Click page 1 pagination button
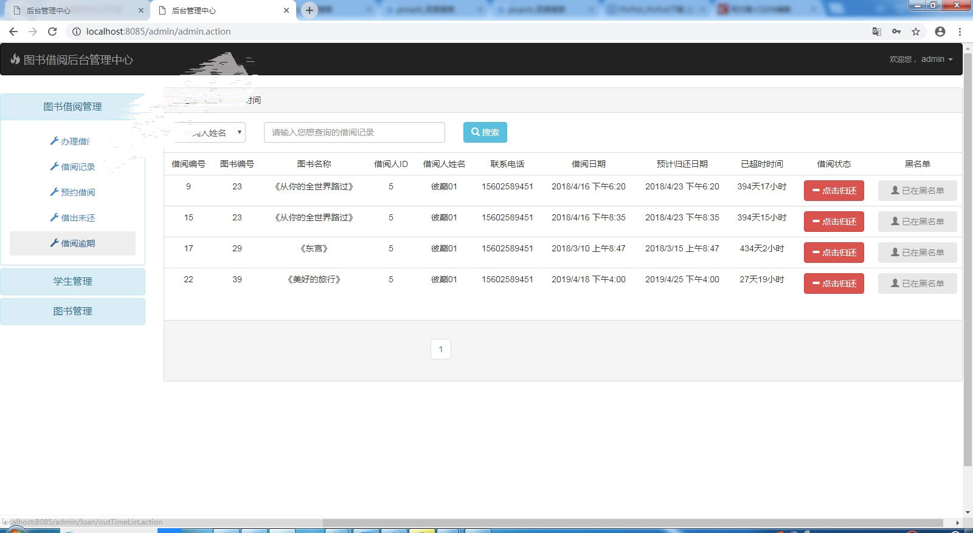This screenshot has height=533, width=973. (x=441, y=349)
